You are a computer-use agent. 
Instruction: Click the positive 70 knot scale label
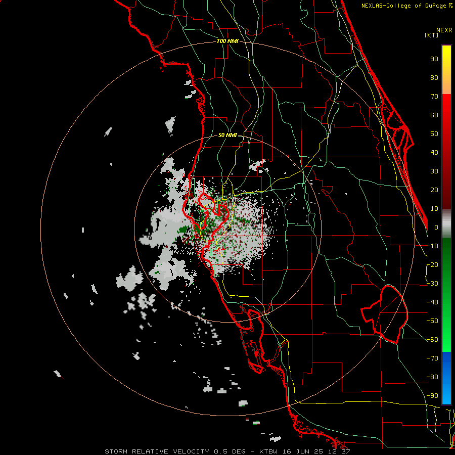[434, 97]
